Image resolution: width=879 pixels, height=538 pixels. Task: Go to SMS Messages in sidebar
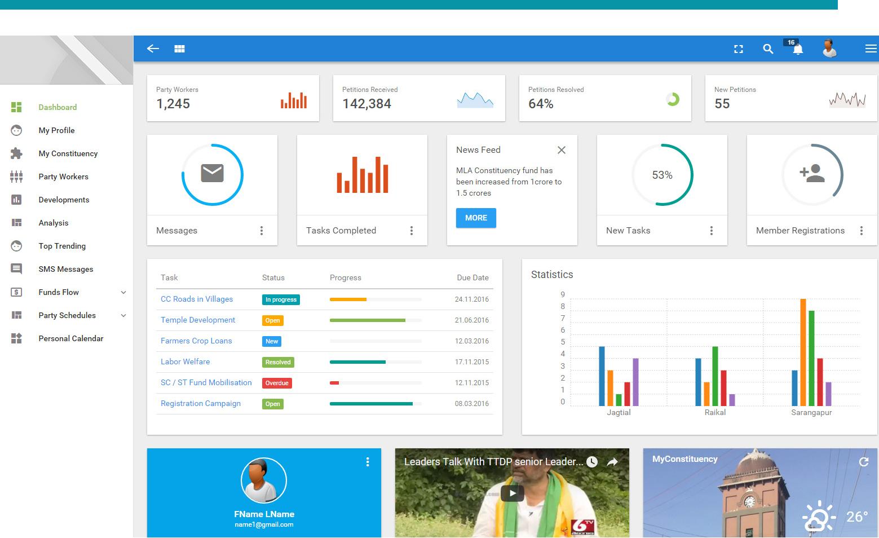[x=65, y=269]
